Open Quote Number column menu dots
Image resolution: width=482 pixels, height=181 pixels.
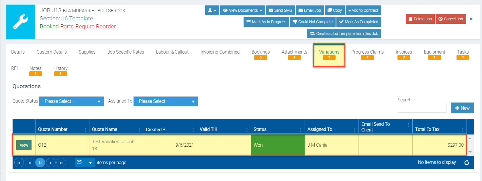85,130
